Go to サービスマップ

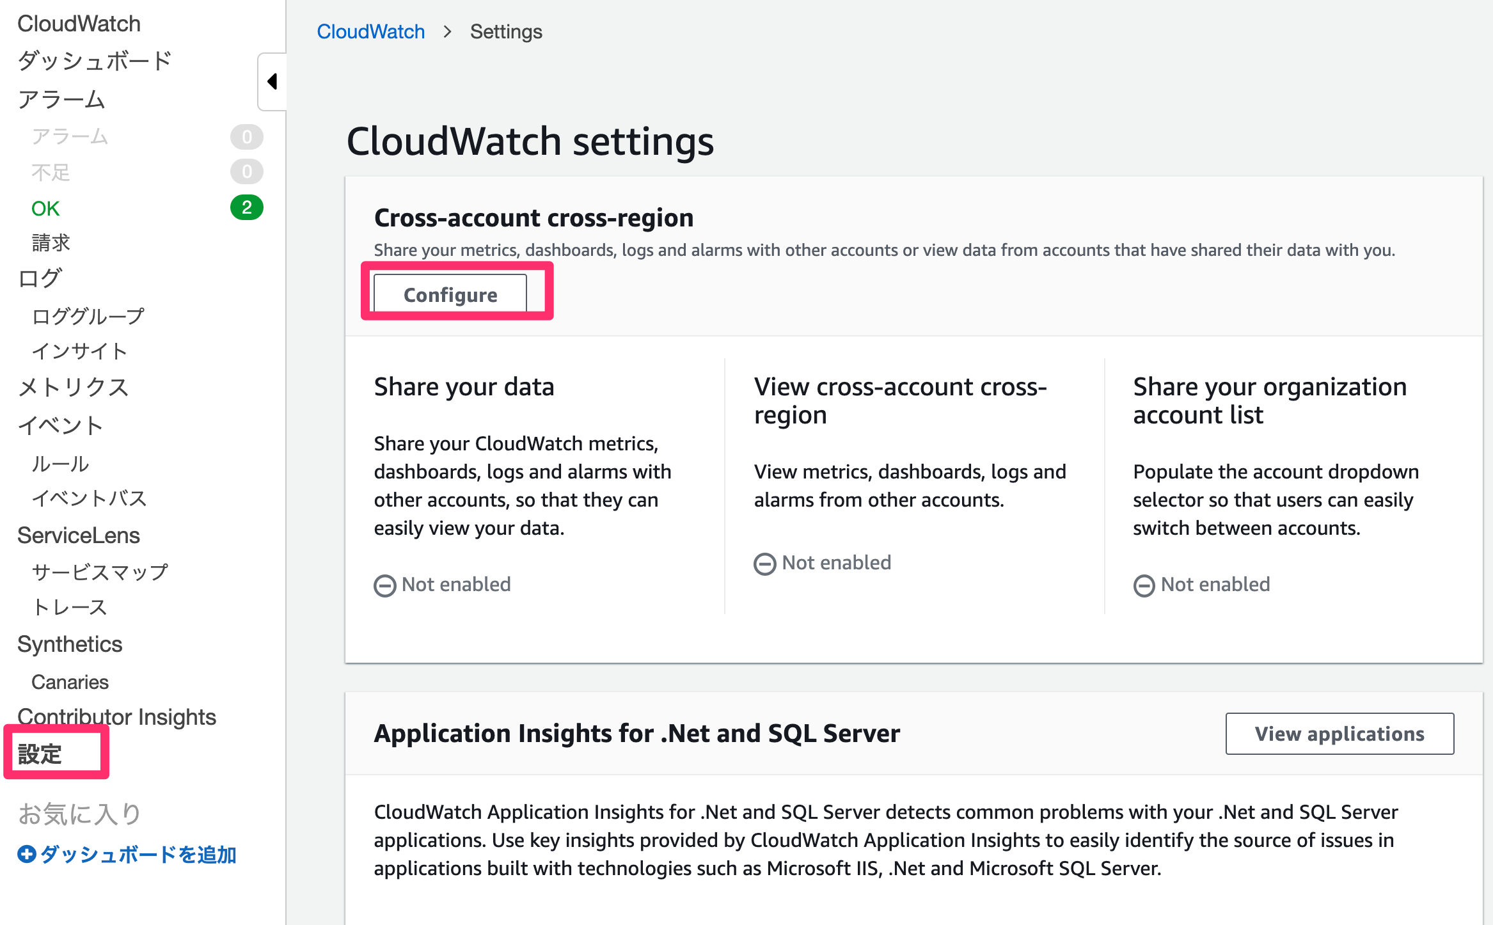click(100, 571)
